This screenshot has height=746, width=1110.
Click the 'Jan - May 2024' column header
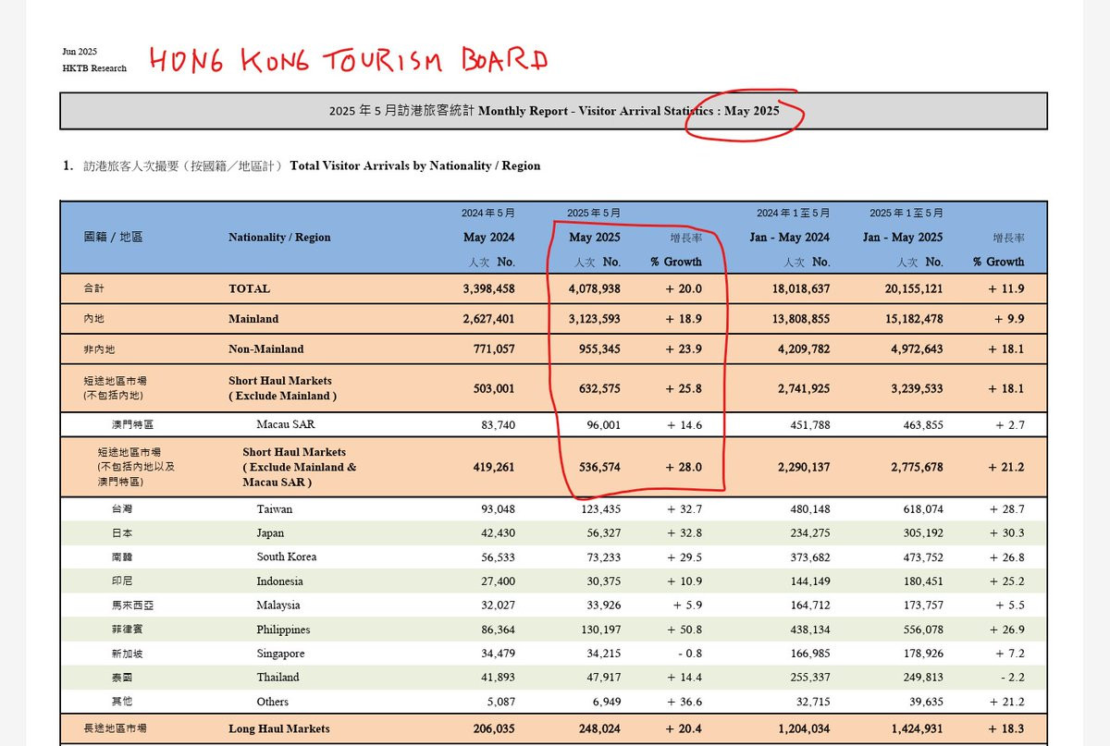(x=790, y=238)
